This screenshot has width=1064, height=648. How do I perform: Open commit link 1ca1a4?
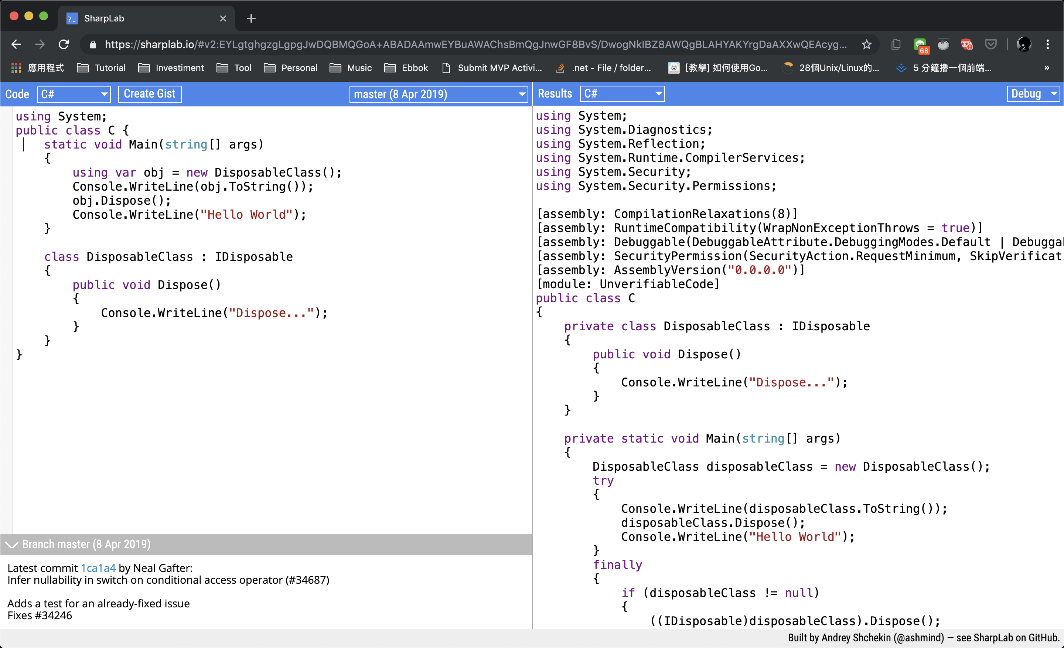pyautogui.click(x=98, y=568)
